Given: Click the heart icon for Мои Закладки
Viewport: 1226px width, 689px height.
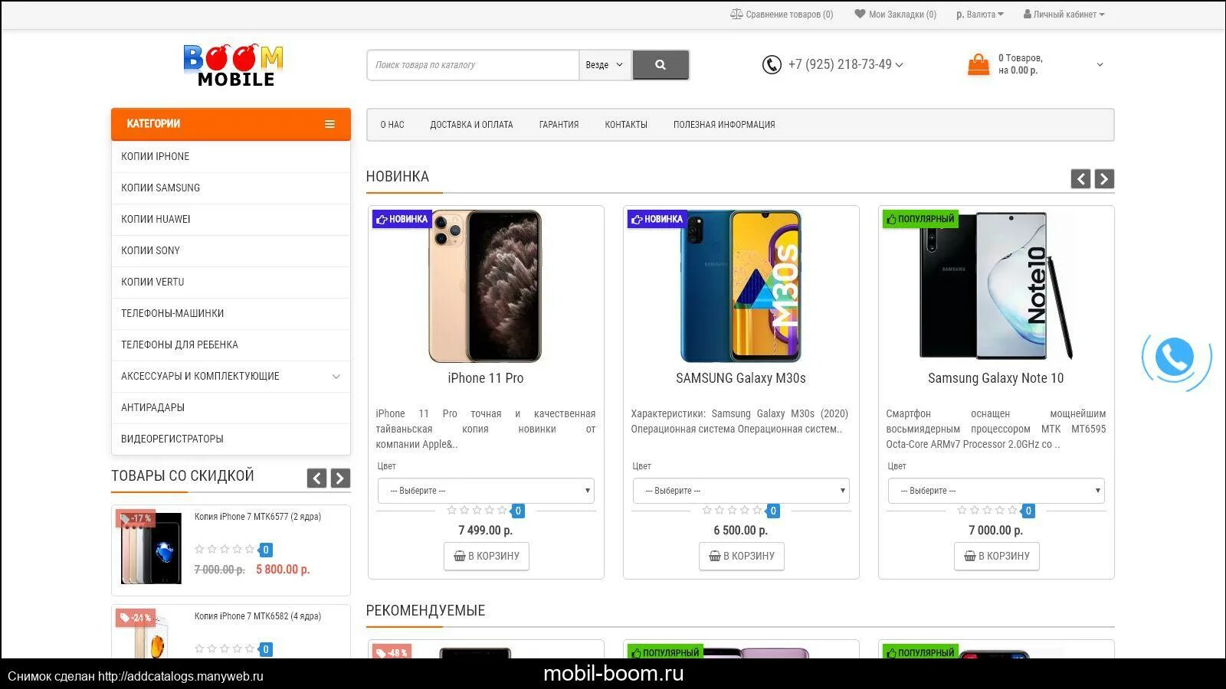Looking at the screenshot, I should (x=860, y=14).
